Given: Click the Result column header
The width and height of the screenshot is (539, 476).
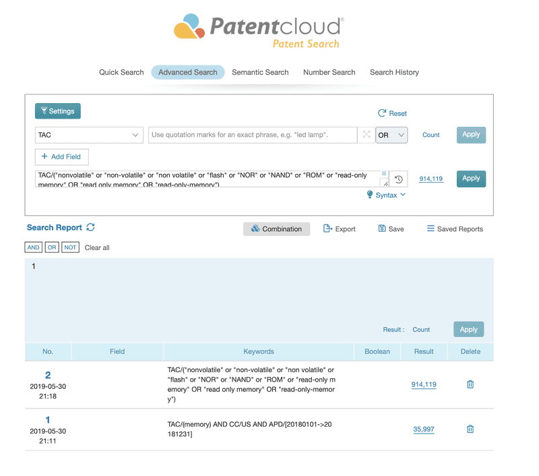Looking at the screenshot, I should [x=424, y=351].
